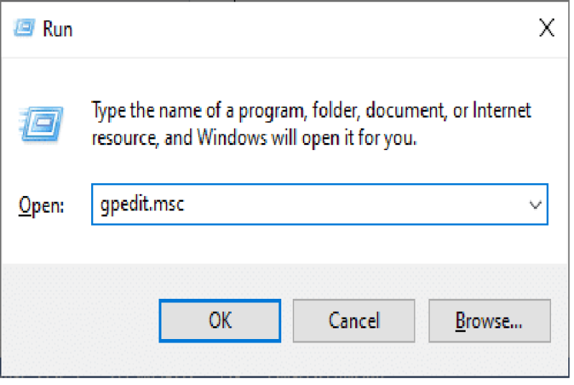
Task: Select the "Open:" label
Action: [x=42, y=205]
